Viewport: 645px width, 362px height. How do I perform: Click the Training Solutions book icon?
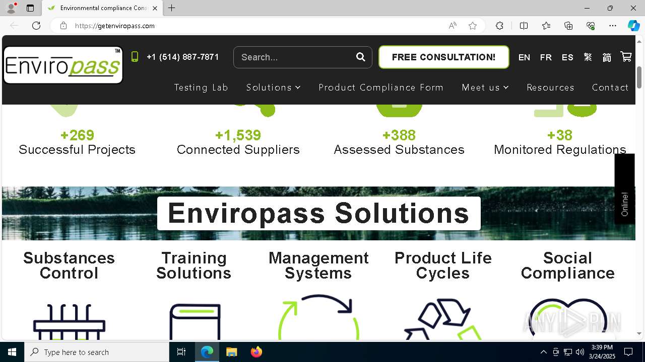194,321
